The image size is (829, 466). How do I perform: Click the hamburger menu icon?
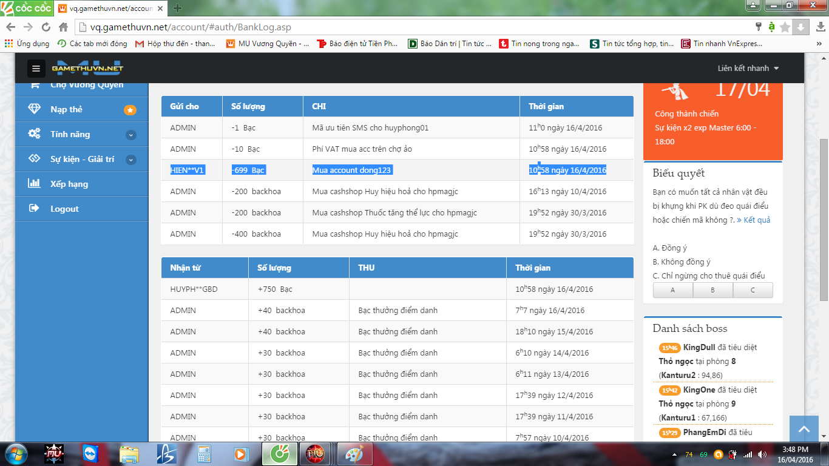[36, 69]
